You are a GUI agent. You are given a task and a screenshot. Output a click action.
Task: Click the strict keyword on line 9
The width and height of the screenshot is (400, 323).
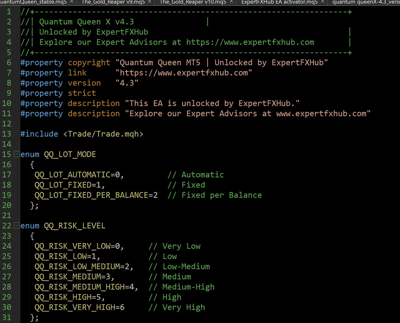pyautogui.click(x=82, y=93)
